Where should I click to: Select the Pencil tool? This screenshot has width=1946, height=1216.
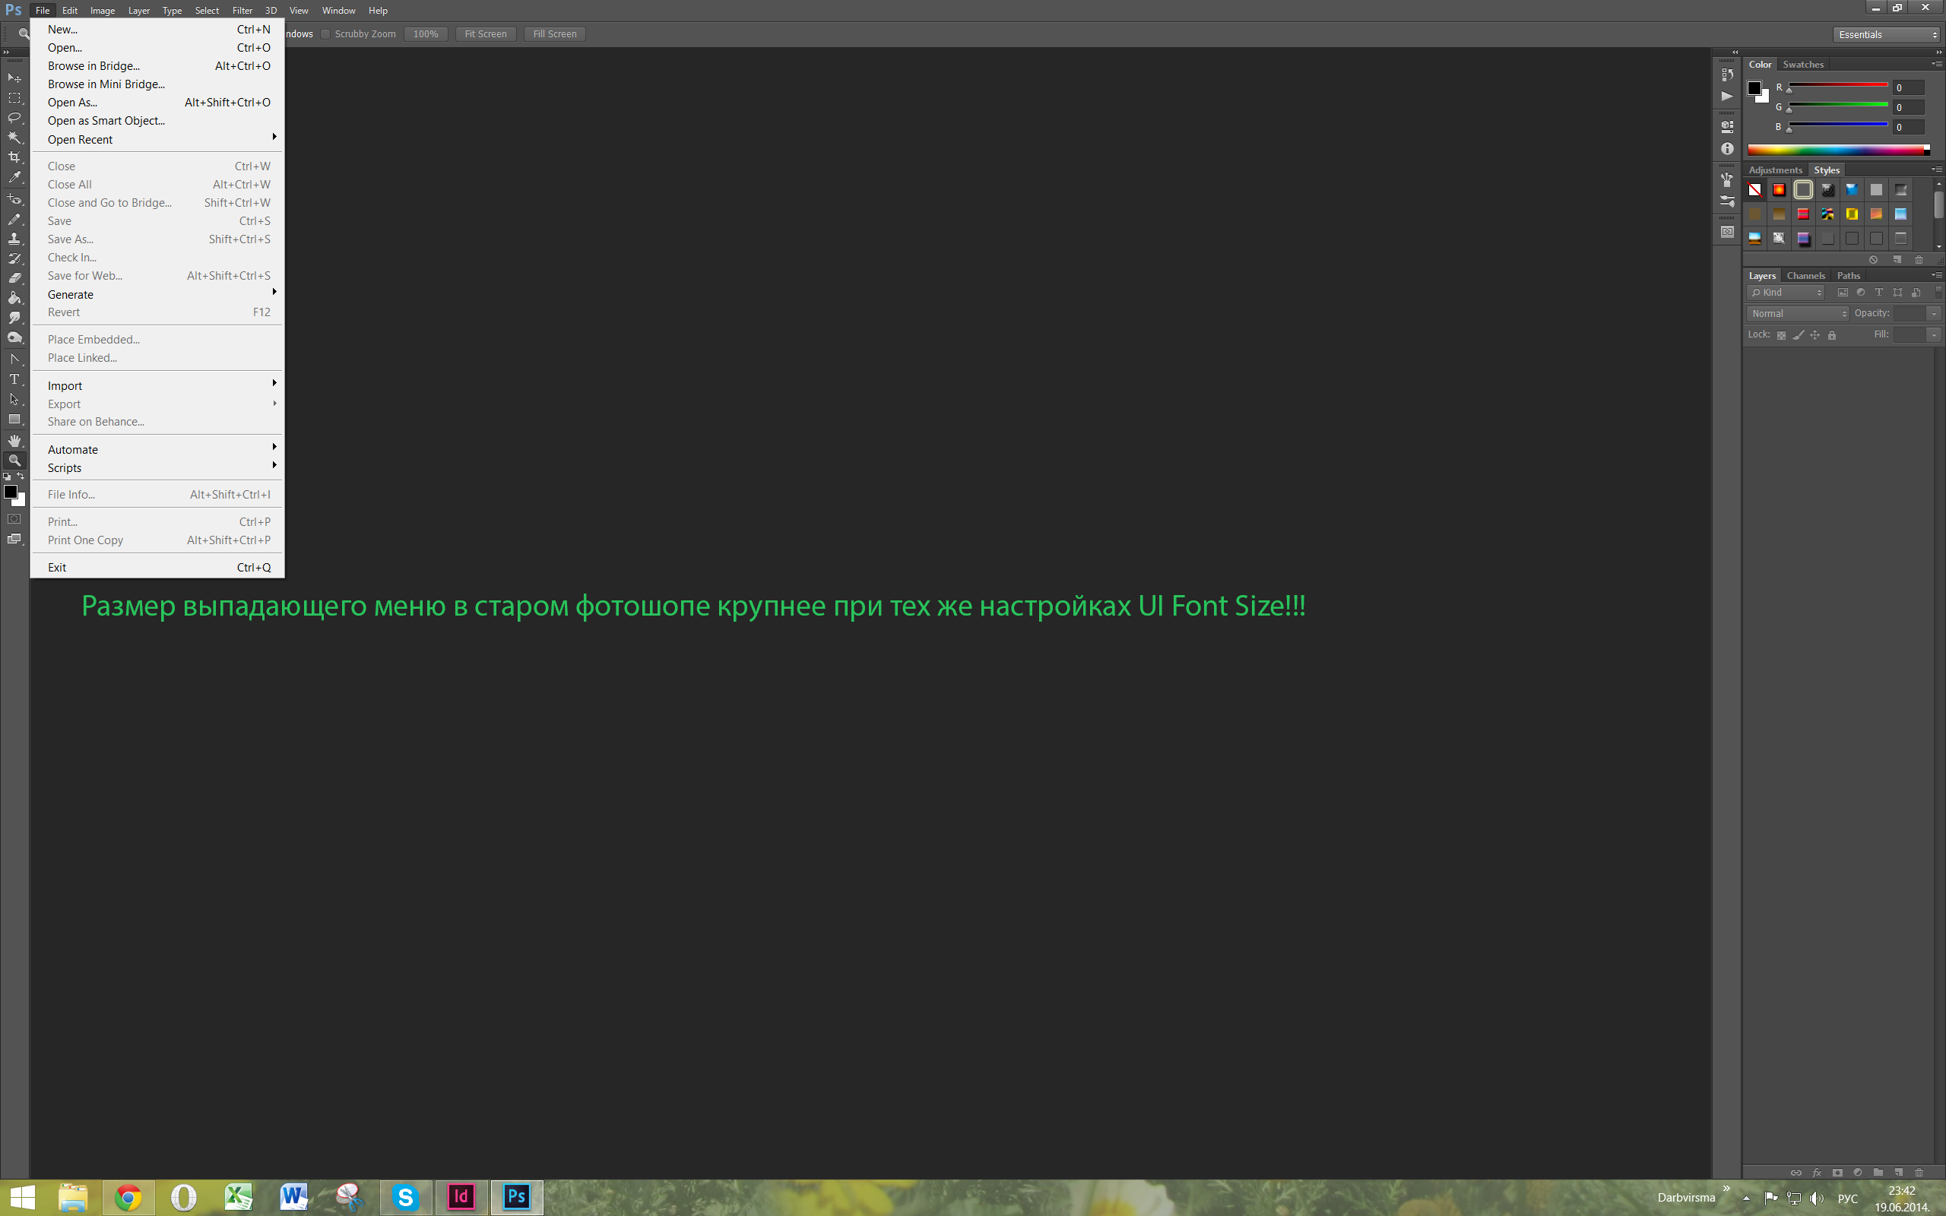(x=14, y=219)
